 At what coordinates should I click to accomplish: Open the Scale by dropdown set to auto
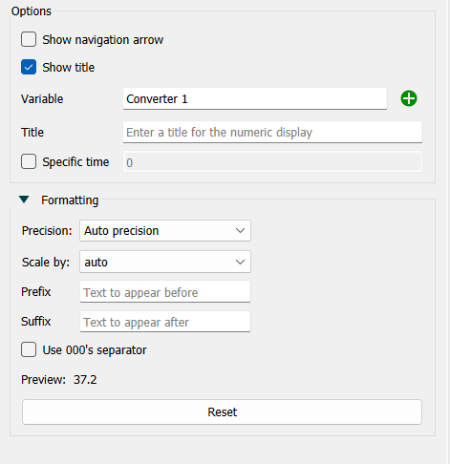pyautogui.click(x=165, y=262)
